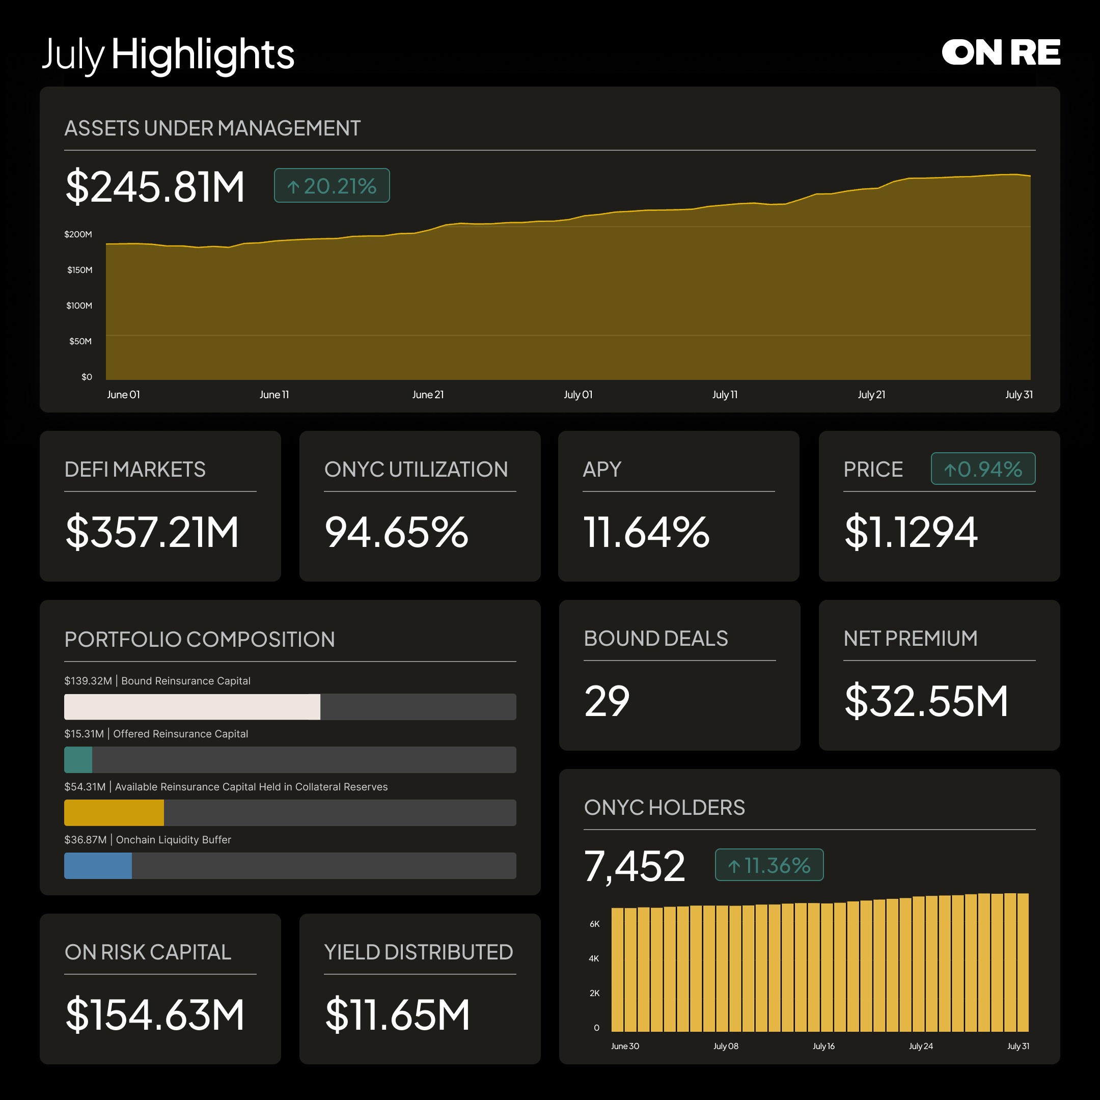This screenshot has width=1100, height=1100.
Task: Click the $15.31M Offered Reinsurance Capital label
Action: (x=156, y=734)
